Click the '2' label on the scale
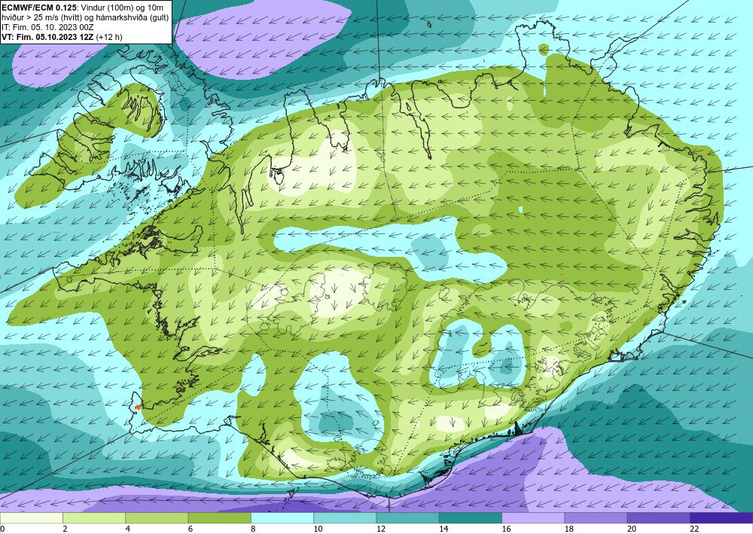 pyautogui.click(x=65, y=529)
